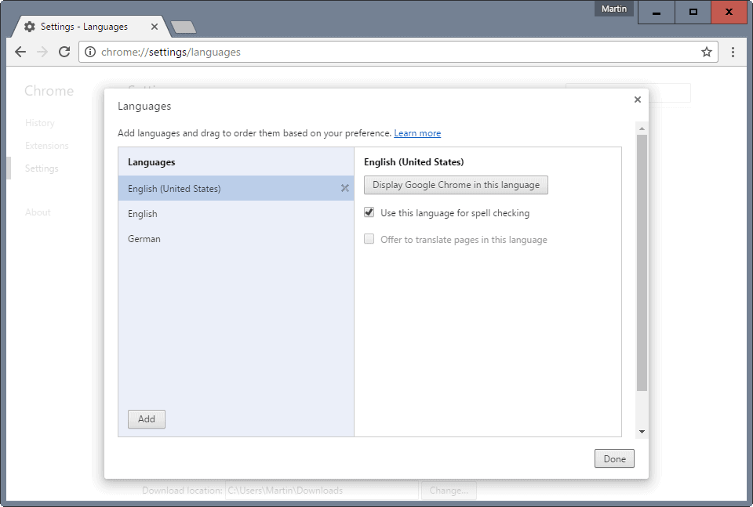The width and height of the screenshot is (753, 507).
Task: Click inside the address bar
Action: tap(314, 52)
